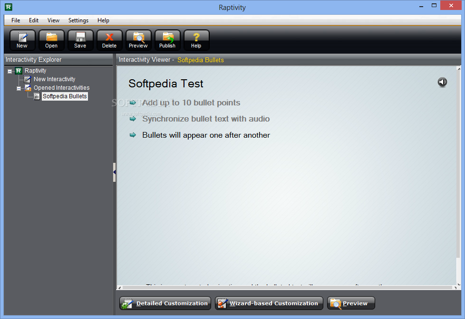Click the Detailed Customization button
Image resolution: width=465 pixels, height=319 pixels.
(x=165, y=303)
